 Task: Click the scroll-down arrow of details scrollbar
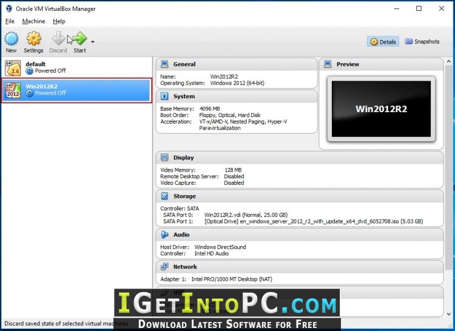[448, 314]
